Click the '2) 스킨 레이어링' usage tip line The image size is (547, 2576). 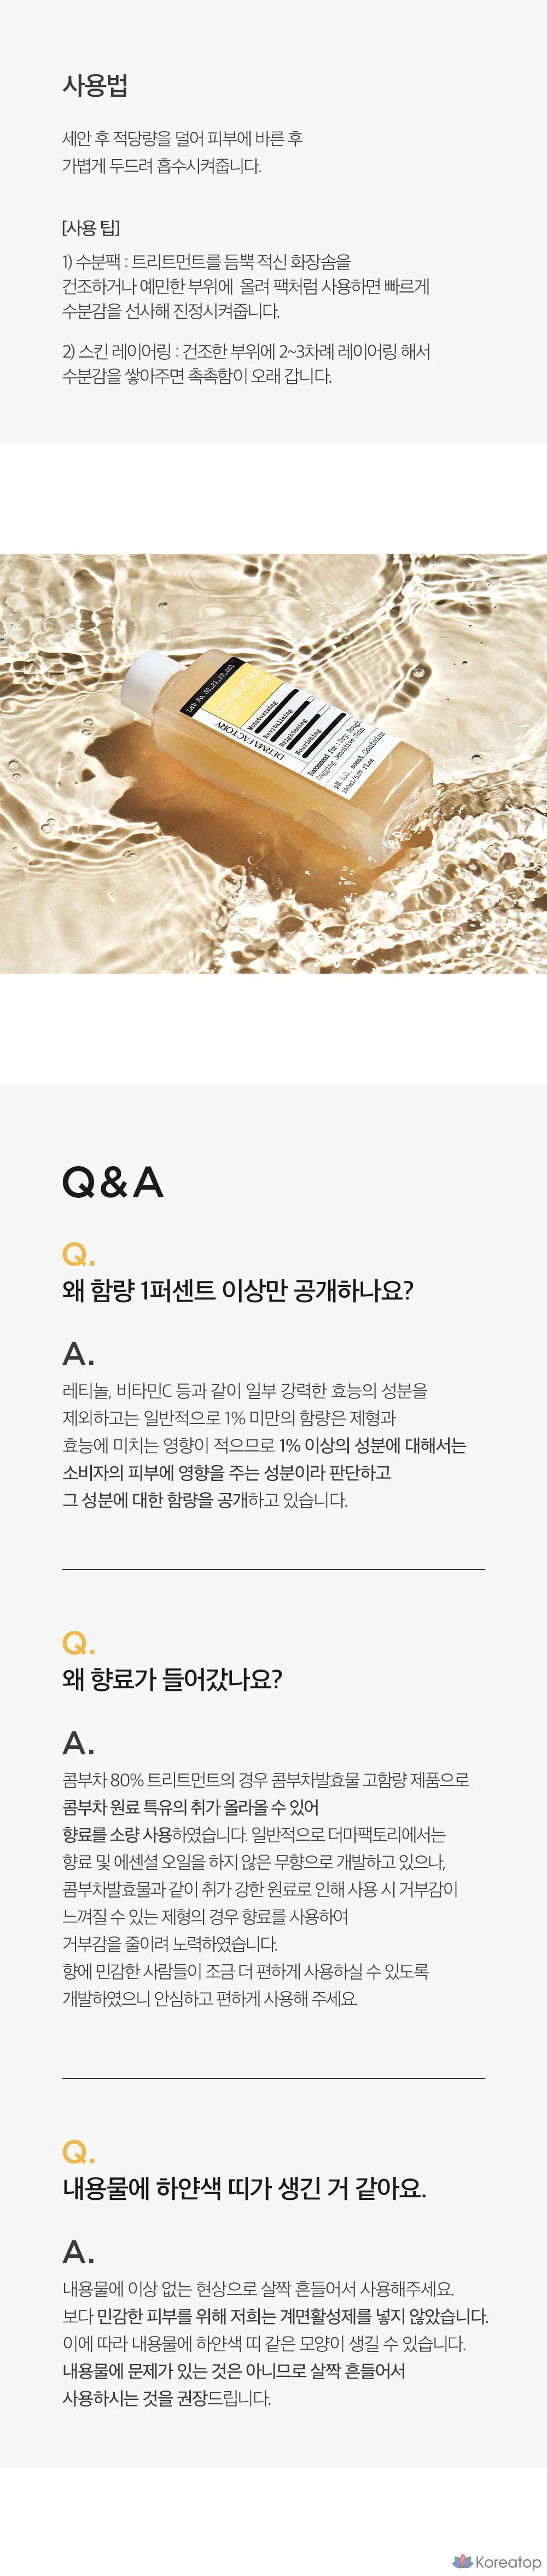pyautogui.click(x=246, y=351)
